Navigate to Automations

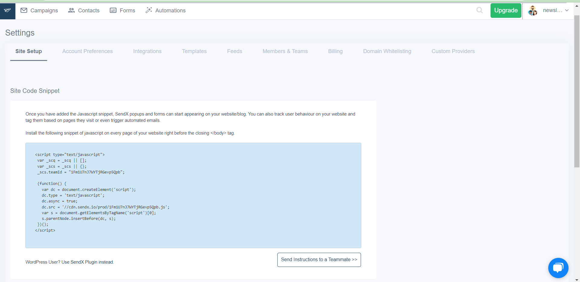pyautogui.click(x=166, y=11)
